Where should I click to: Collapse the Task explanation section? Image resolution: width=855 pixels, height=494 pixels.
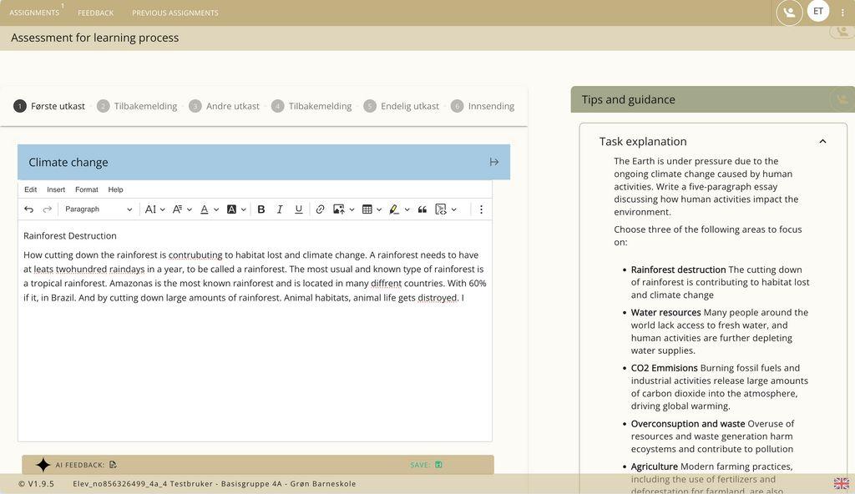point(822,142)
